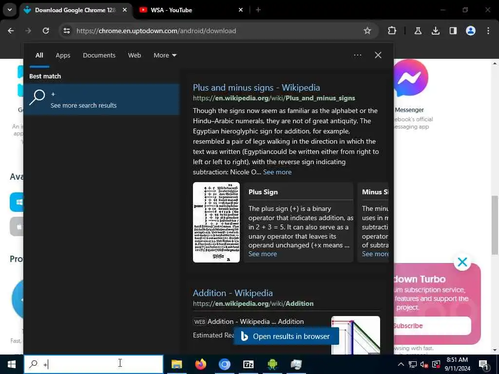Open the clock showing 8:51 AM
This screenshot has height=374, width=499.
(457, 364)
